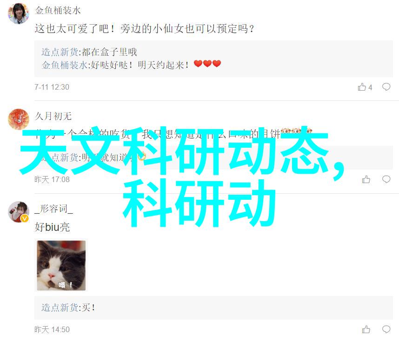Select the like count 4
This screenshot has width=399, height=341.
370,87
